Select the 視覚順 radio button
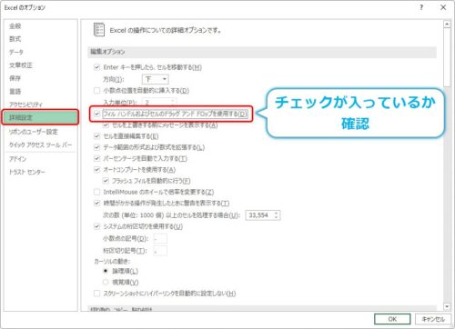 (x=106, y=282)
